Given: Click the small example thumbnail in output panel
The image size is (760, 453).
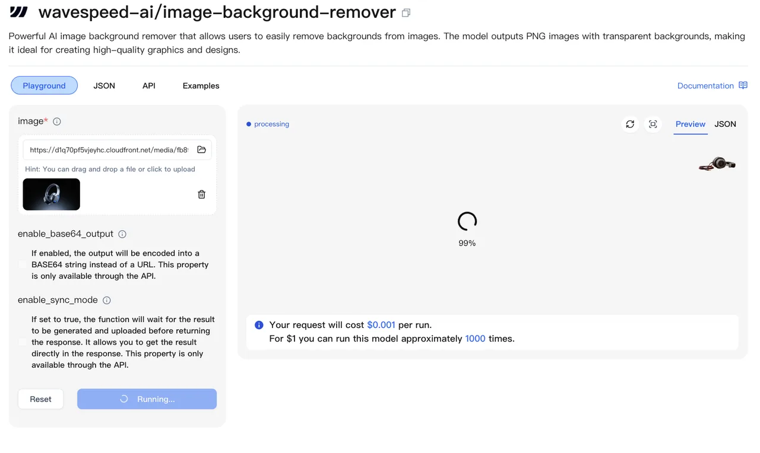Looking at the screenshot, I should [x=717, y=164].
